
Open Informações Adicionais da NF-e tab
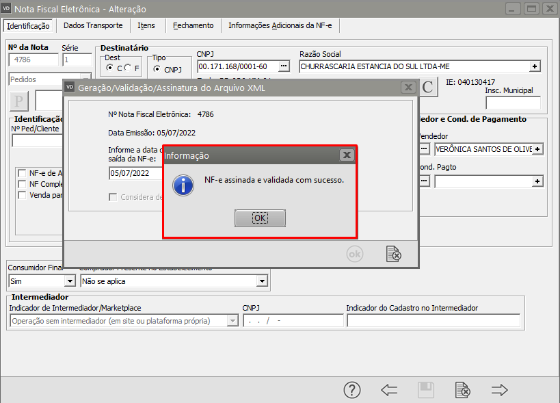tap(281, 25)
